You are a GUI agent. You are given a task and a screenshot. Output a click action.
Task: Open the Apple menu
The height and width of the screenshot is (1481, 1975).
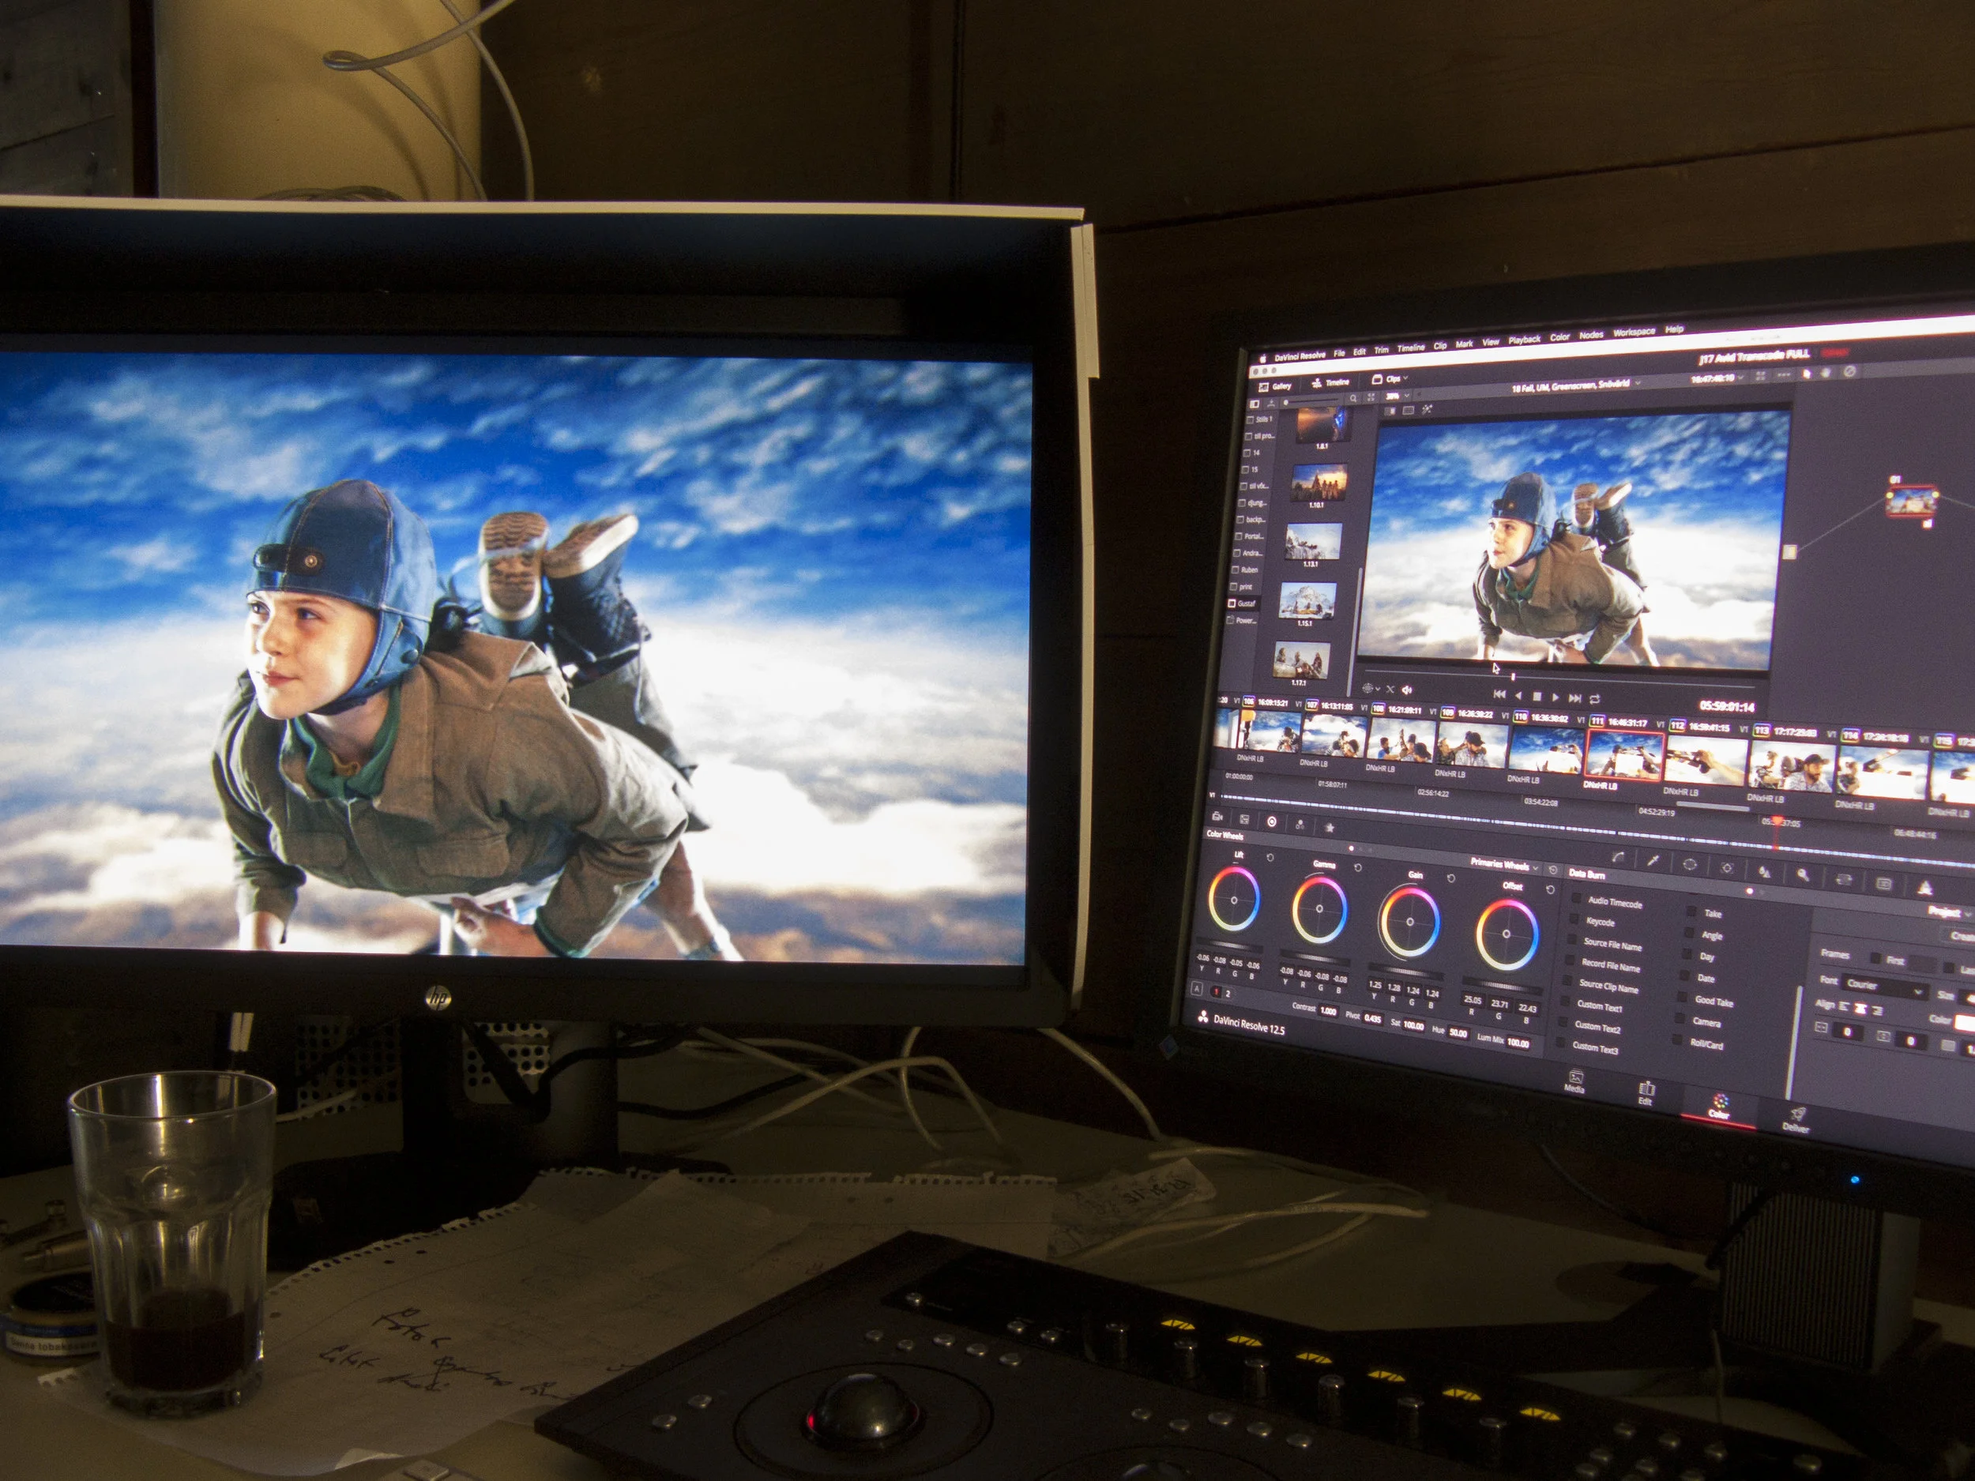1263,359
